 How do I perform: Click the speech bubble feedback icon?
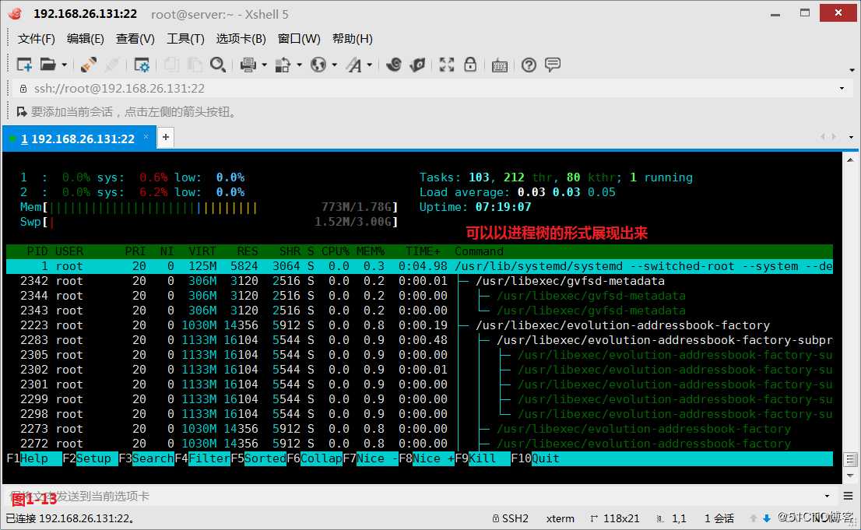(553, 65)
